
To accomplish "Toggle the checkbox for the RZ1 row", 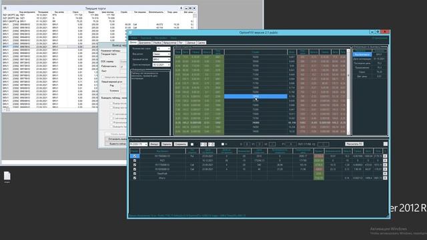I will point(135,161).
